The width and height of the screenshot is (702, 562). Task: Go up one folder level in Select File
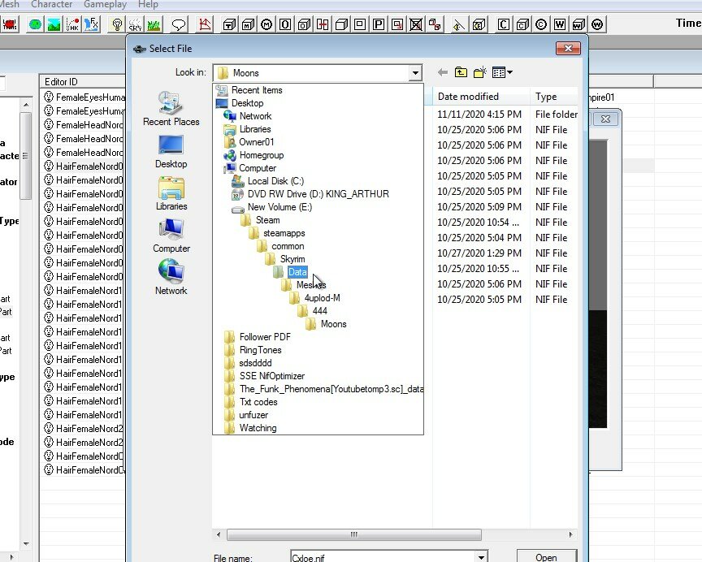coord(461,72)
